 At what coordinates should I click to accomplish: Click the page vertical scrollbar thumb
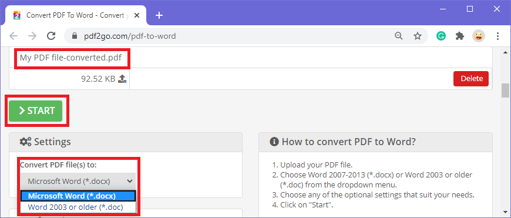point(505,90)
